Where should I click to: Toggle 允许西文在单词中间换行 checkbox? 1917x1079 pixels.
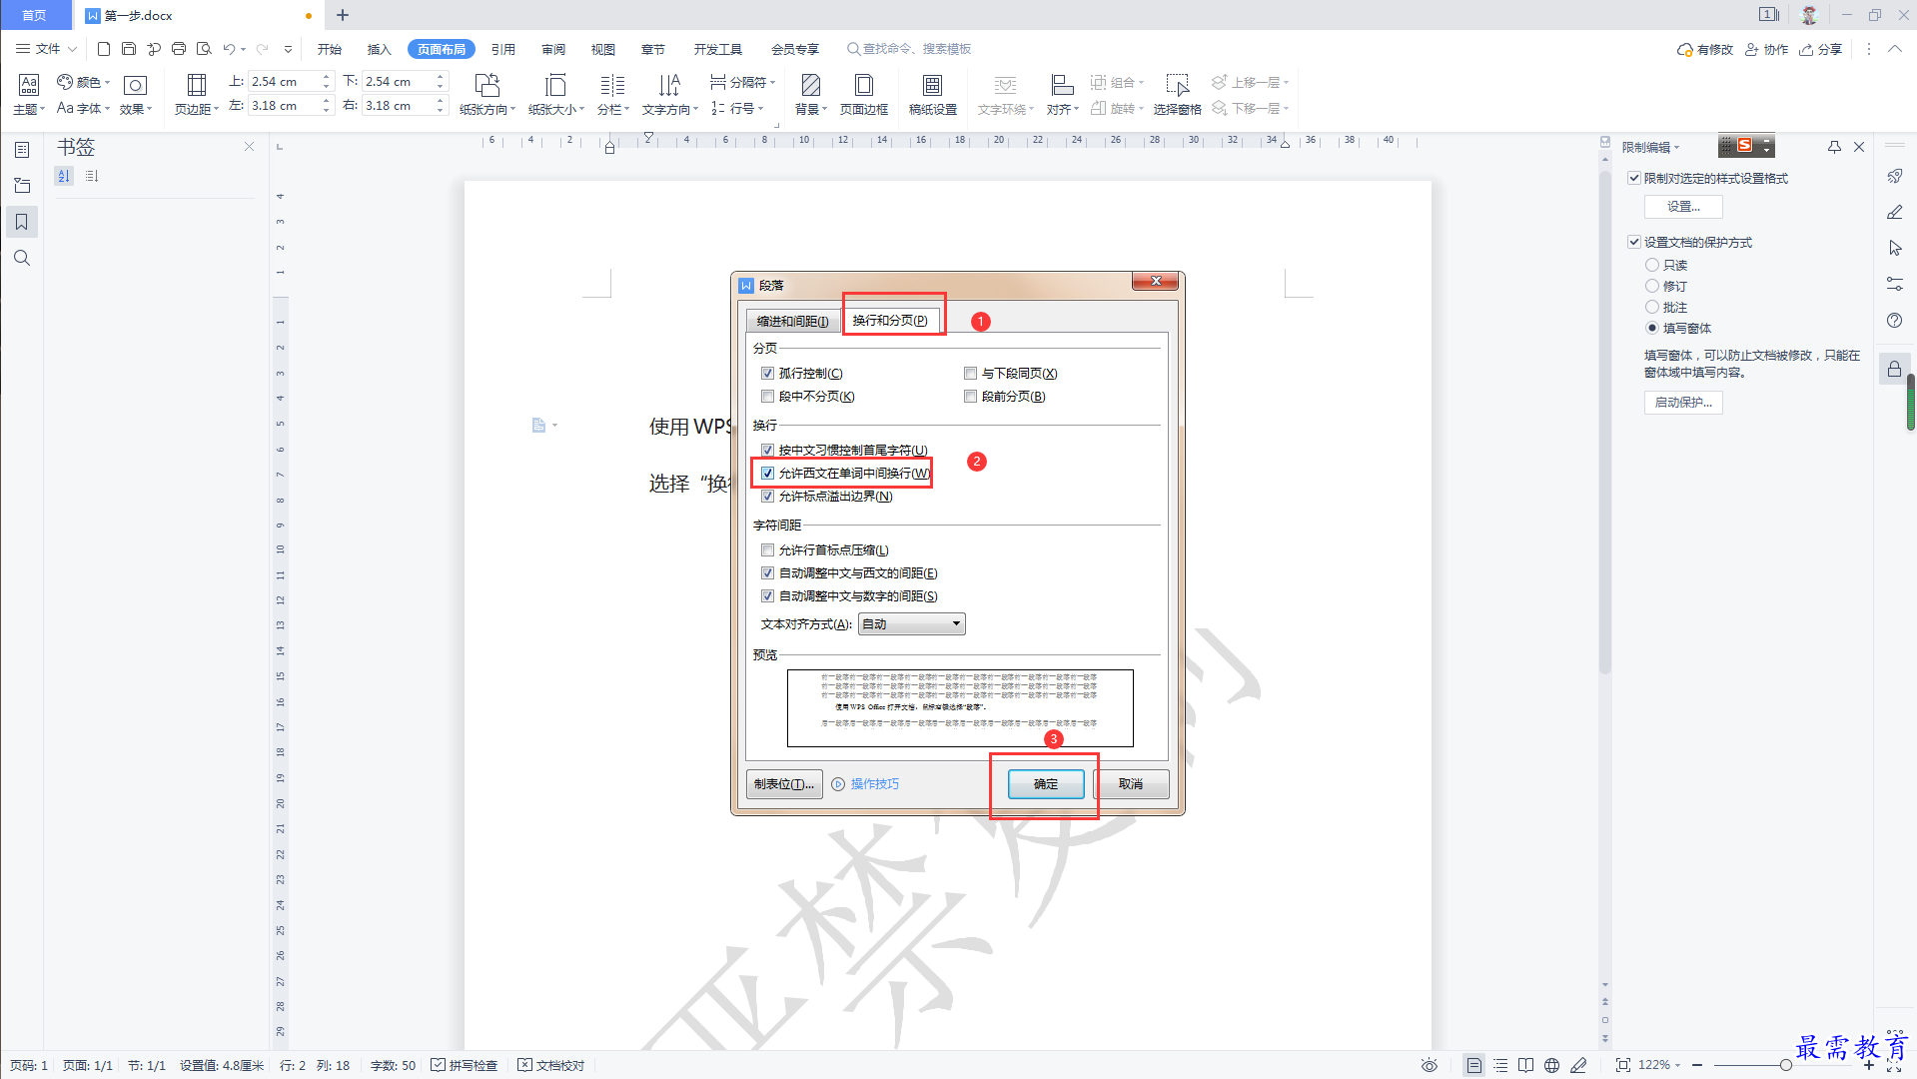[767, 473]
